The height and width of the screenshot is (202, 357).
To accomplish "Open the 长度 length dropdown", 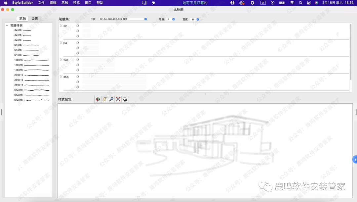I will [123, 19].
